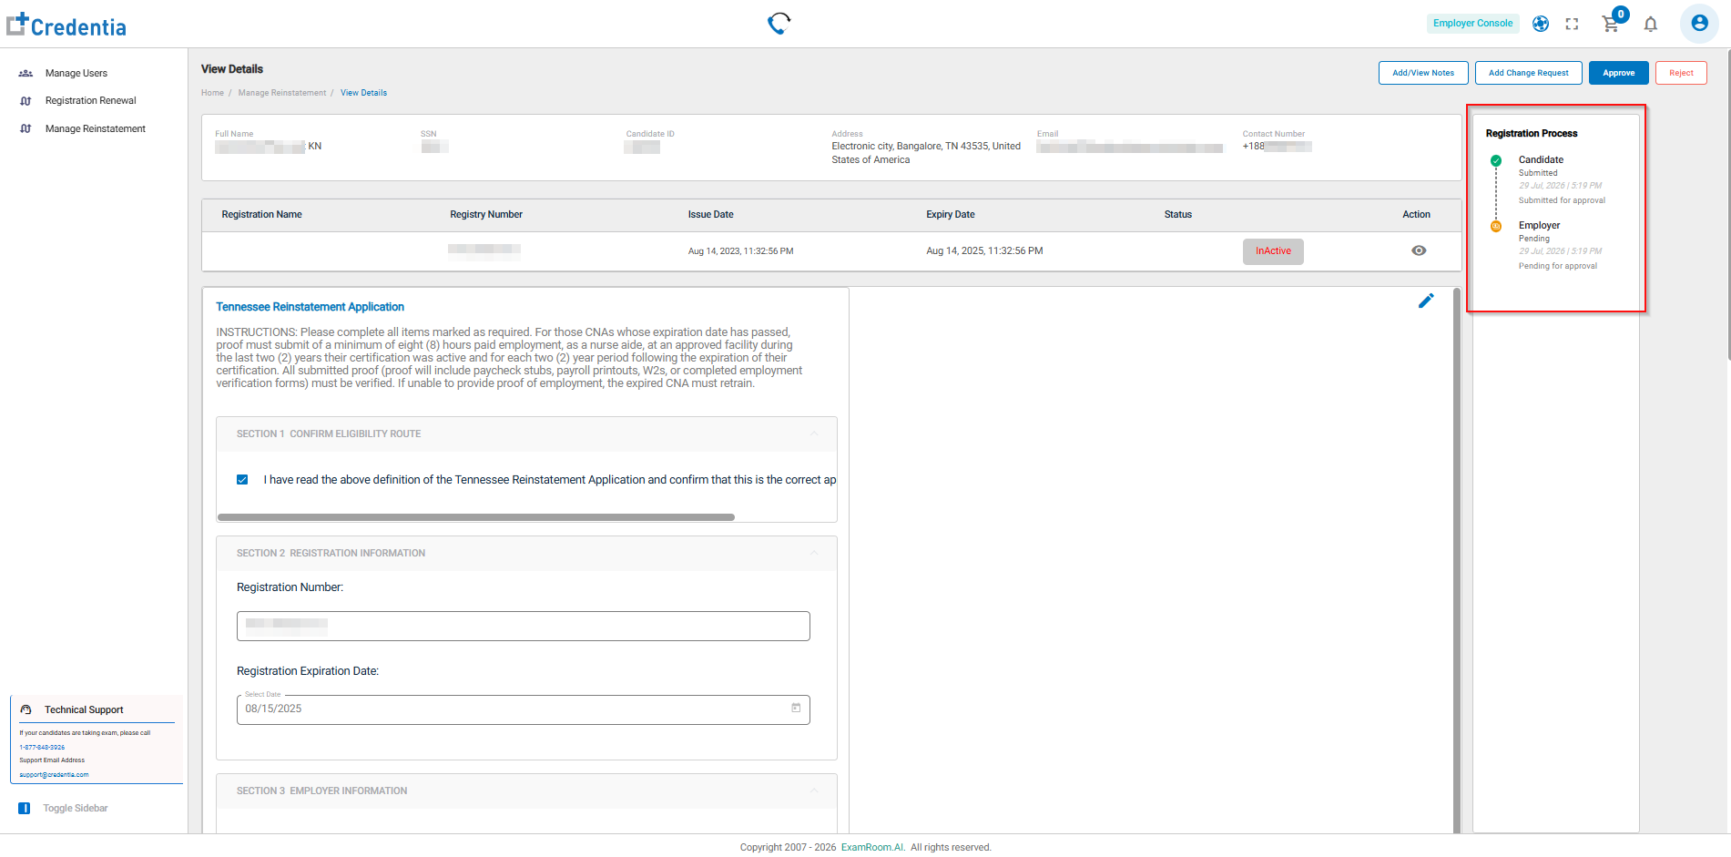
Task: Open user profile avatar menu
Action: pos(1699,24)
